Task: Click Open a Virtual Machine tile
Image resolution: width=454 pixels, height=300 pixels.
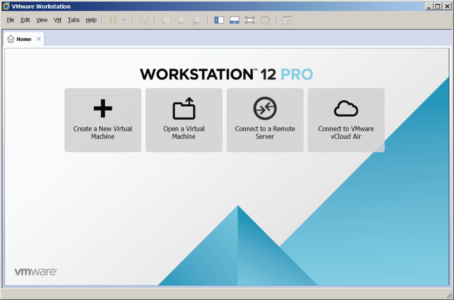Action: [184, 120]
